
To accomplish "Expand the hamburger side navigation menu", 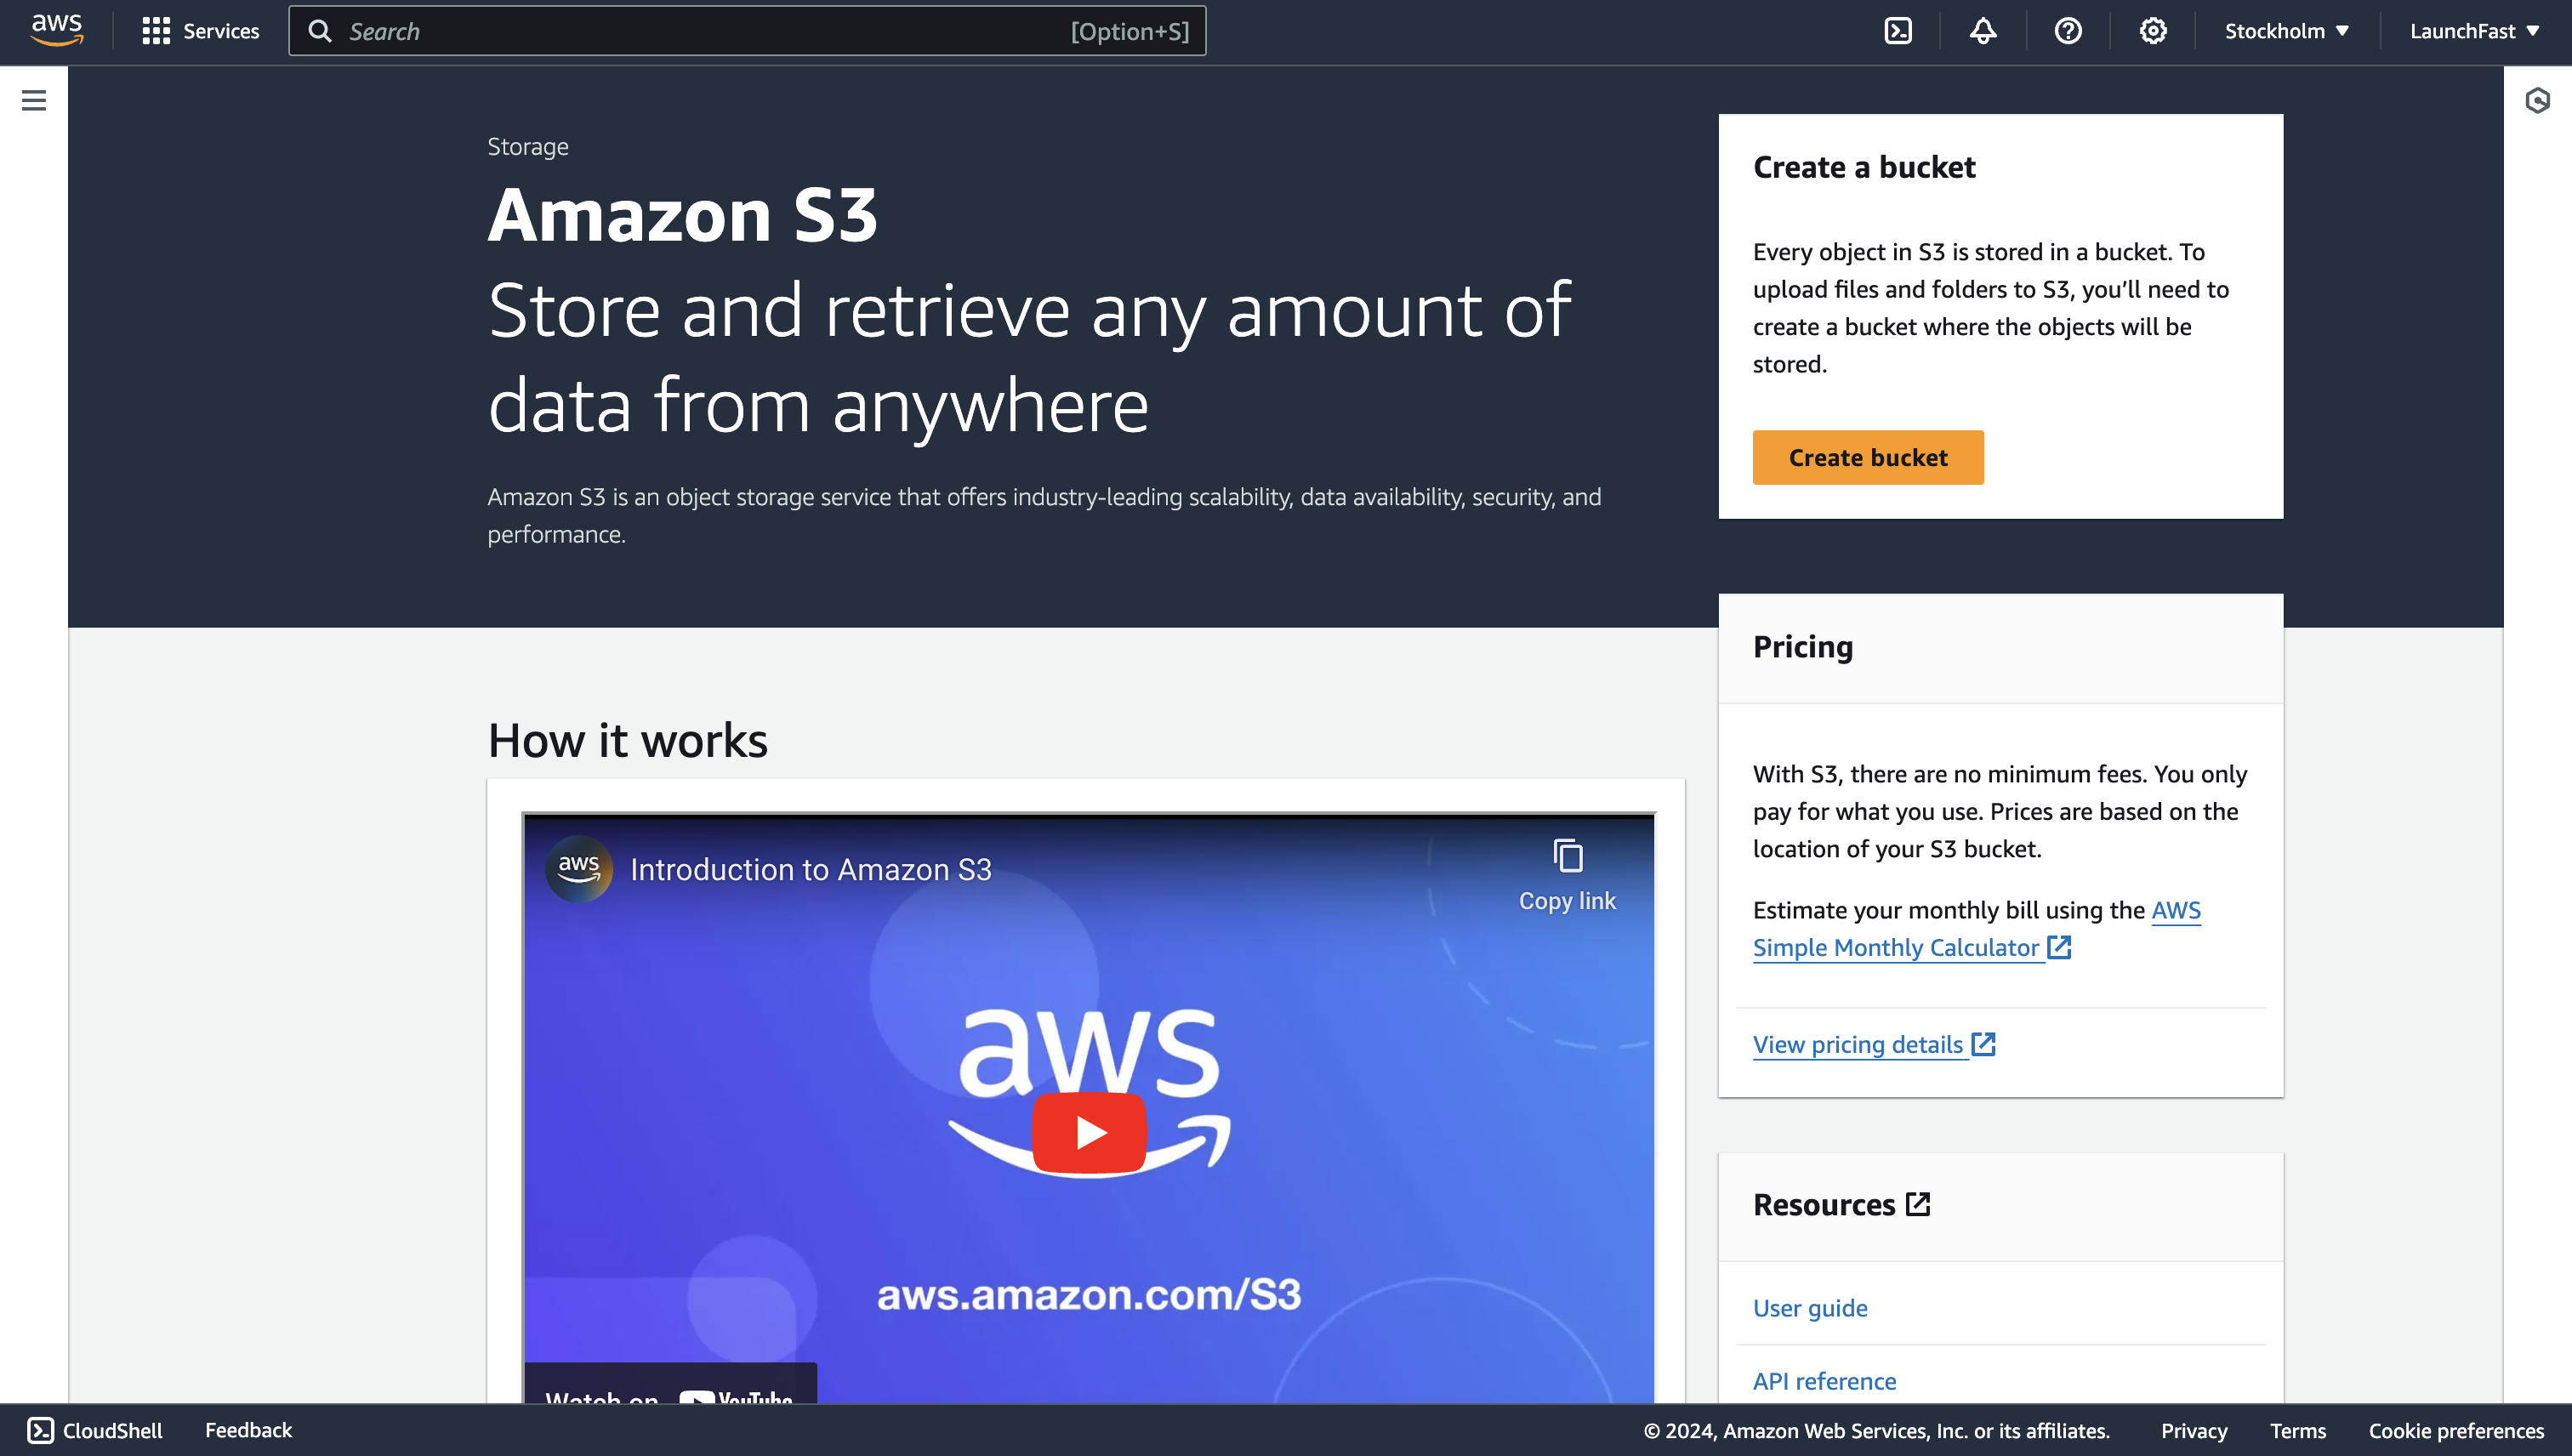I will tap(34, 100).
